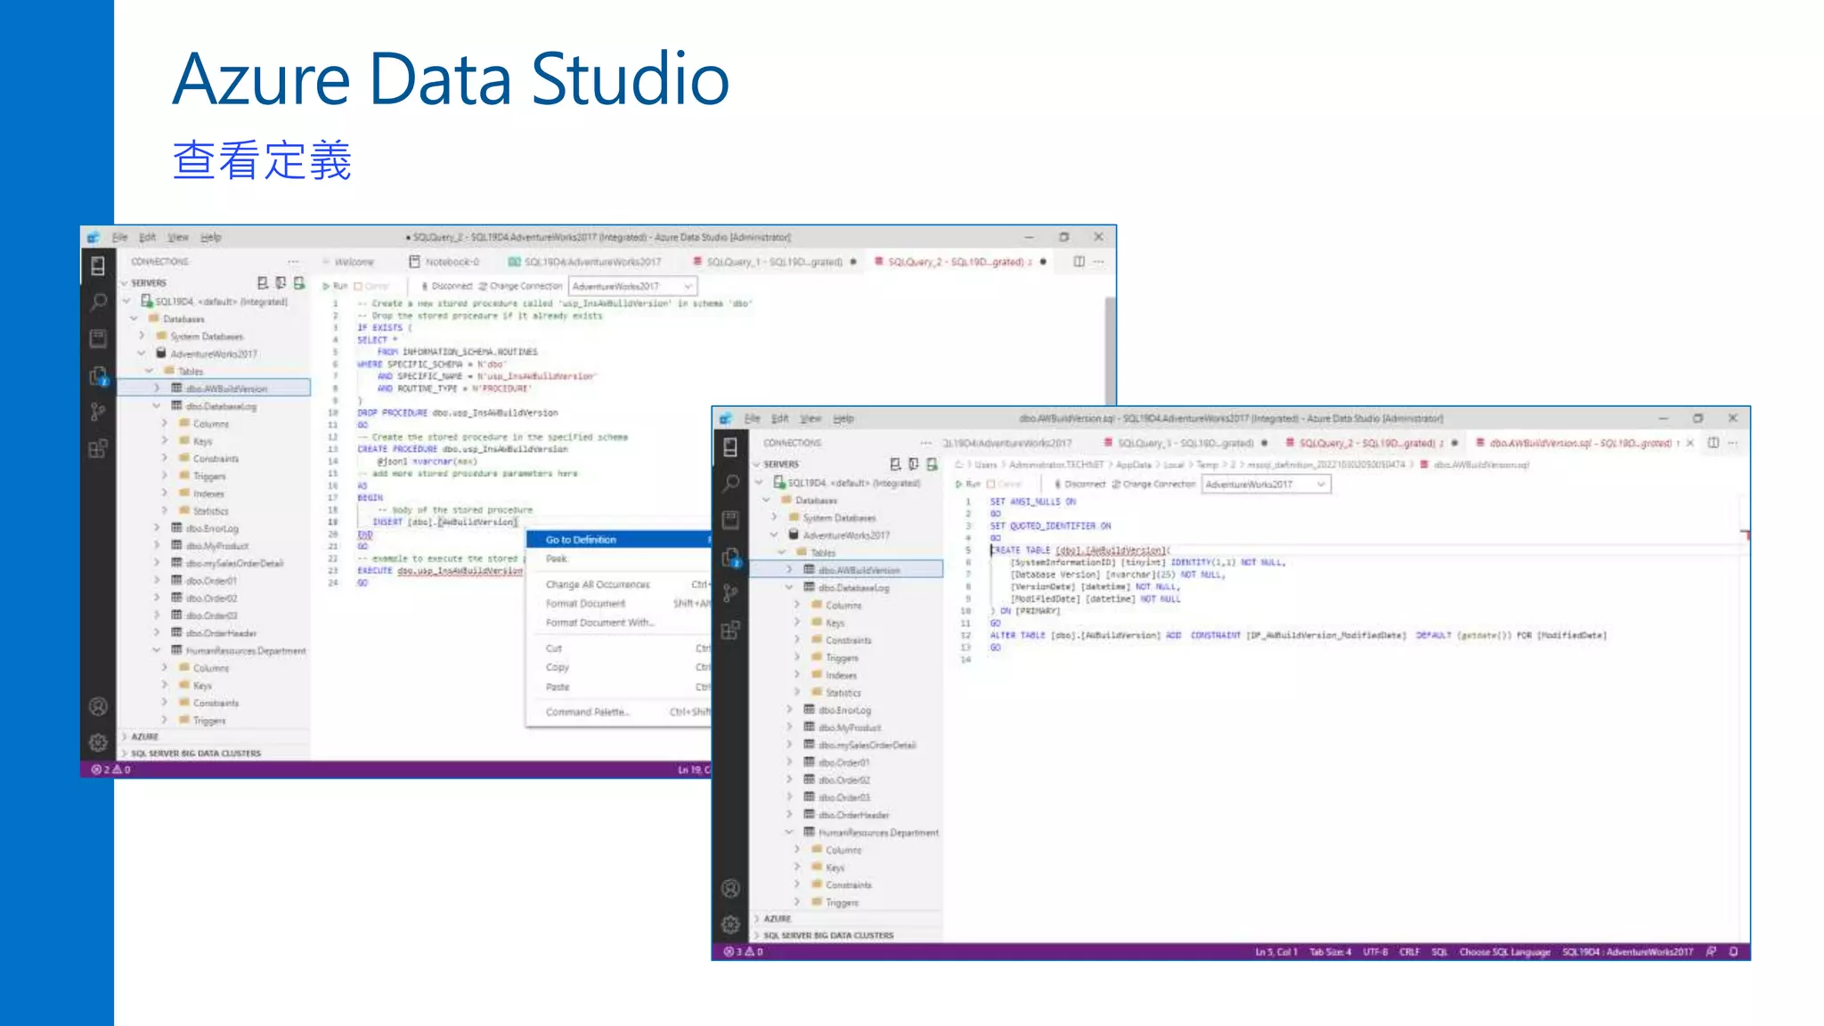The height and width of the screenshot is (1026, 1824).
Task: Open Notebooks icon in left window activity bar
Action: tap(98, 338)
